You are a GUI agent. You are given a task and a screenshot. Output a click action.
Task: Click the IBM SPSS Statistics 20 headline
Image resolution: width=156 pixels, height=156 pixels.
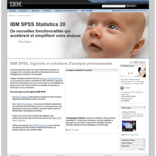point(38,24)
